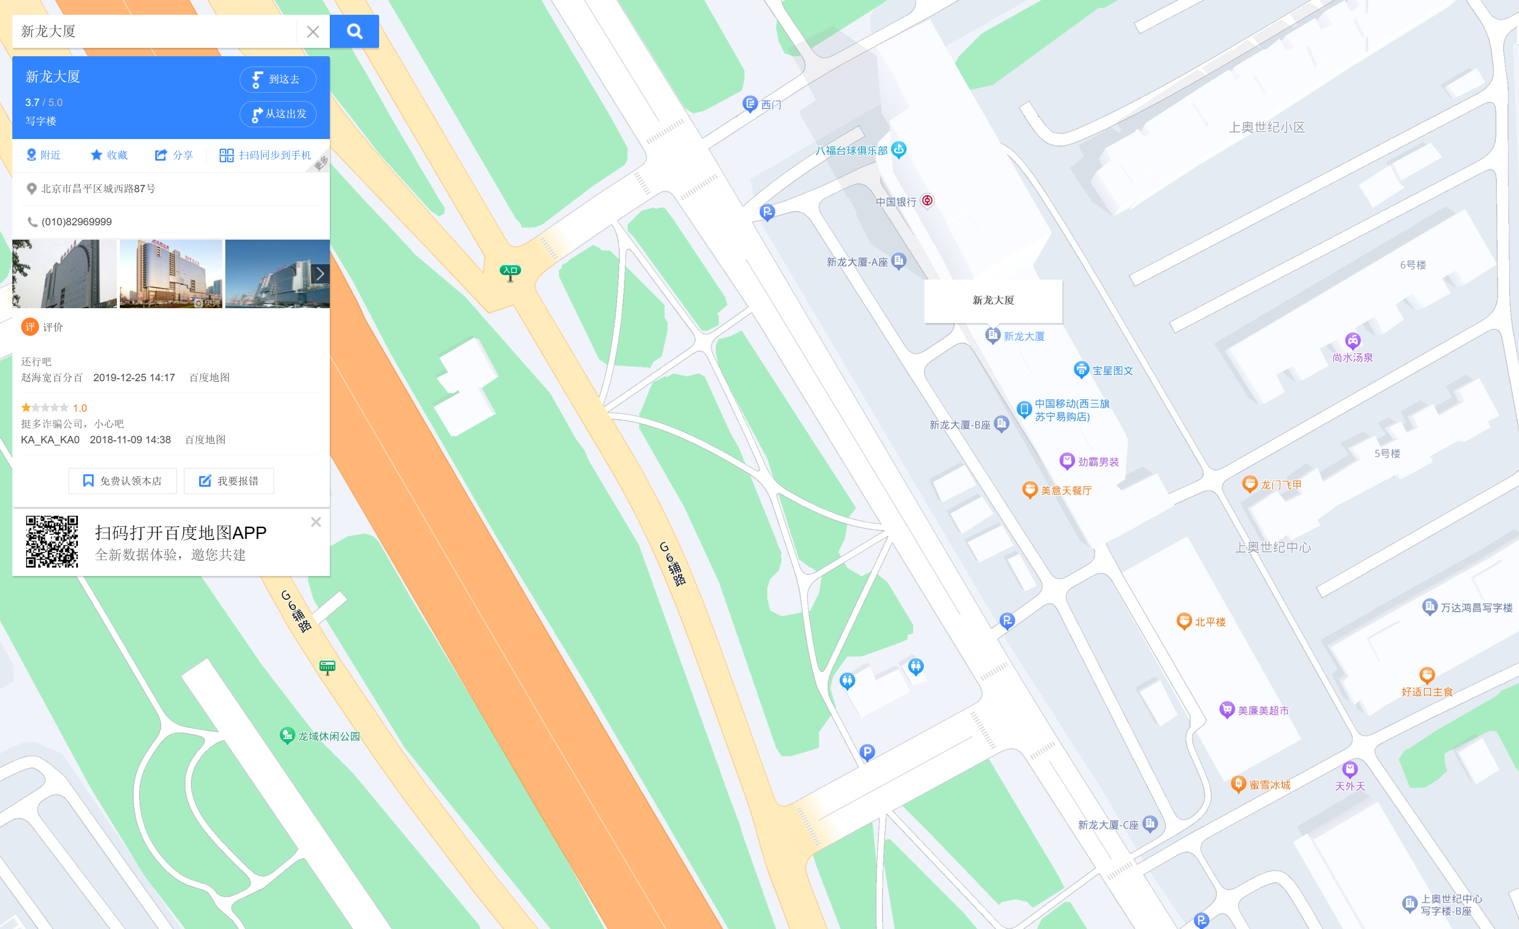
Task: Click the 评价 reviews icon
Action: pyautogui.click(x=30, y=327)
